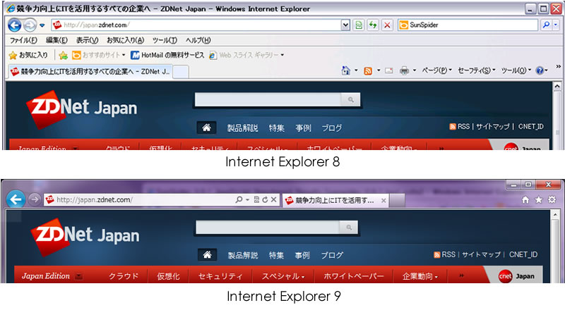The width and height of the screenshot is (565, 310).
Task: Click the Home icon in IE8 command bar
Action: pyautogui.click(x=346, y=70)
